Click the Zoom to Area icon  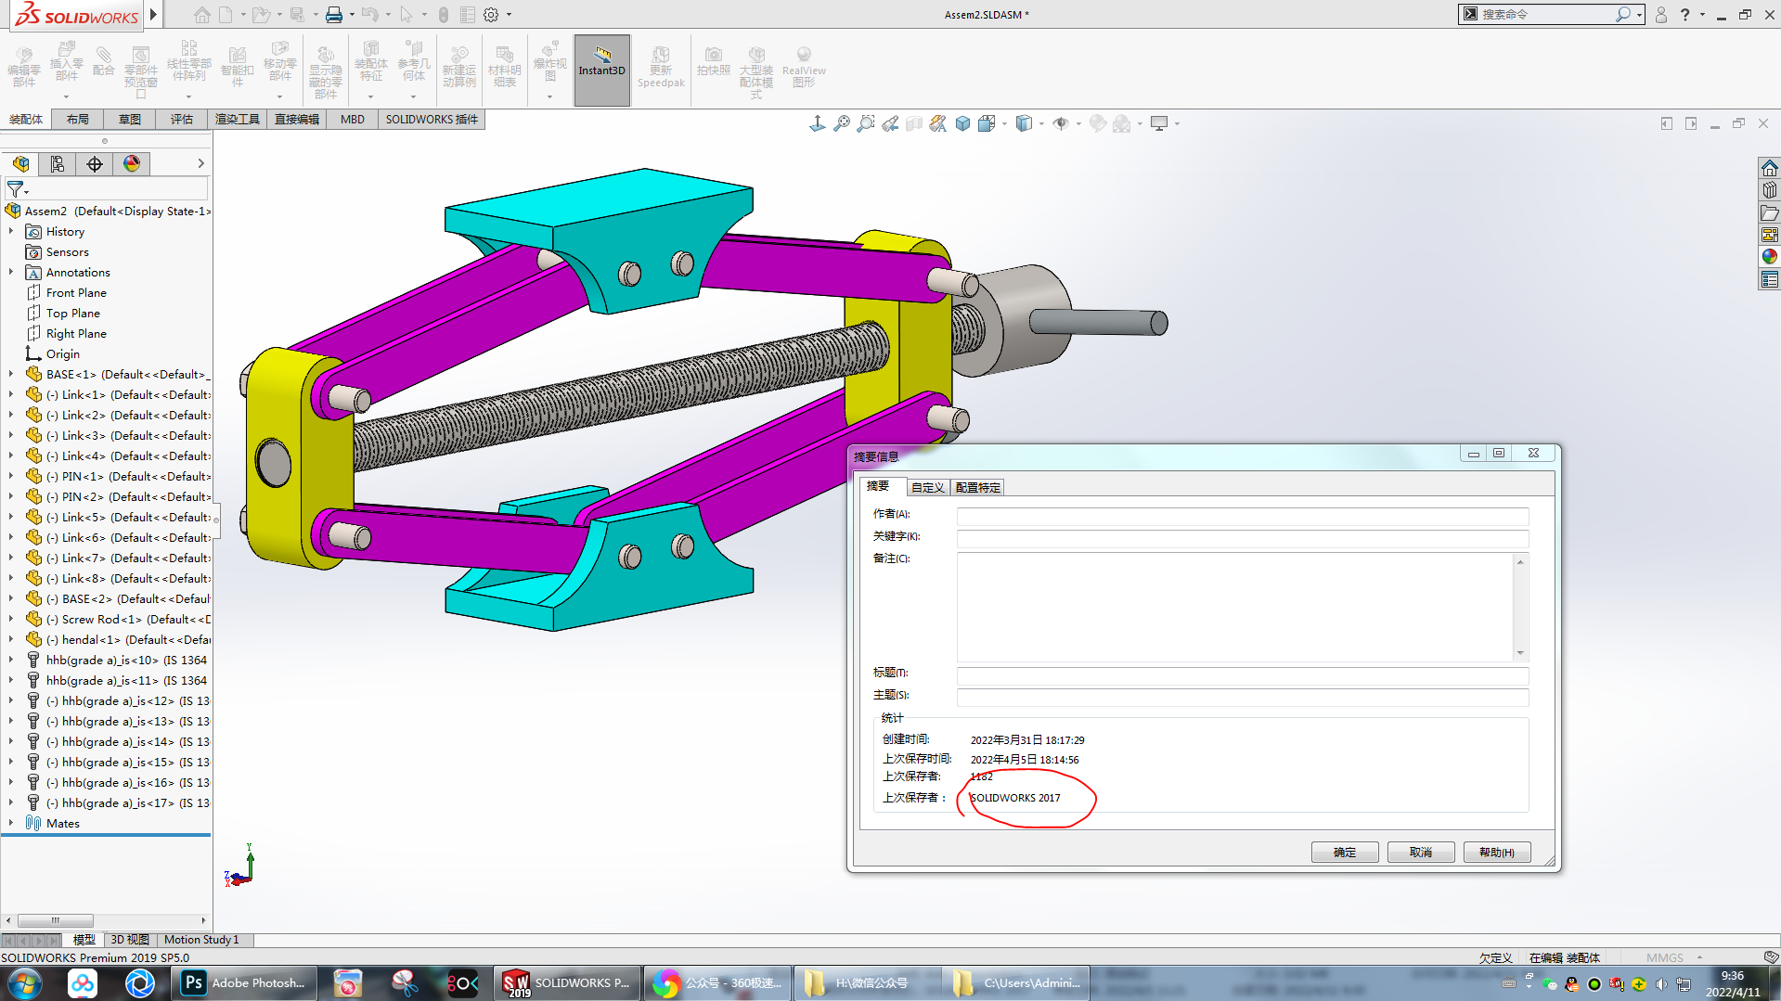tap(865, 123)
